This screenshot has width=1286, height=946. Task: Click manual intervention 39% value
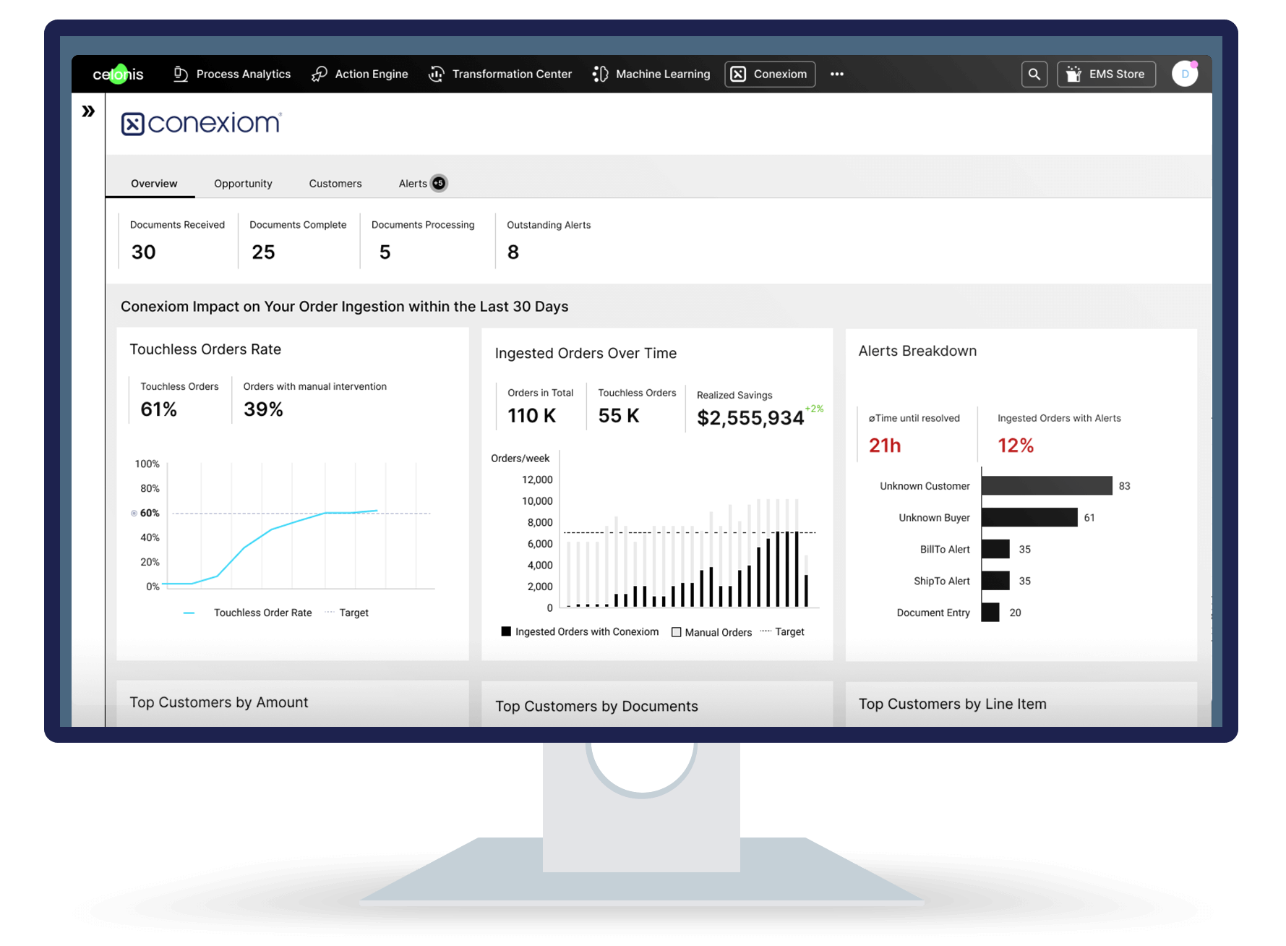pos(263,409)
